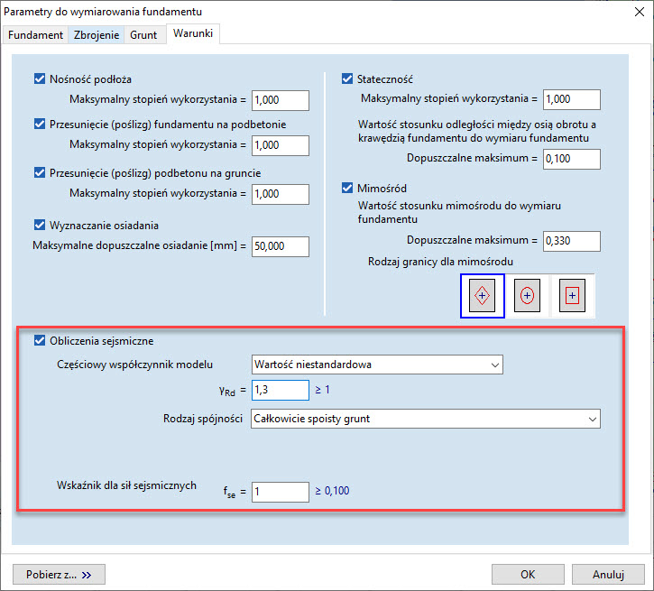Click the γRd value input field

click(x=280, y=390)
